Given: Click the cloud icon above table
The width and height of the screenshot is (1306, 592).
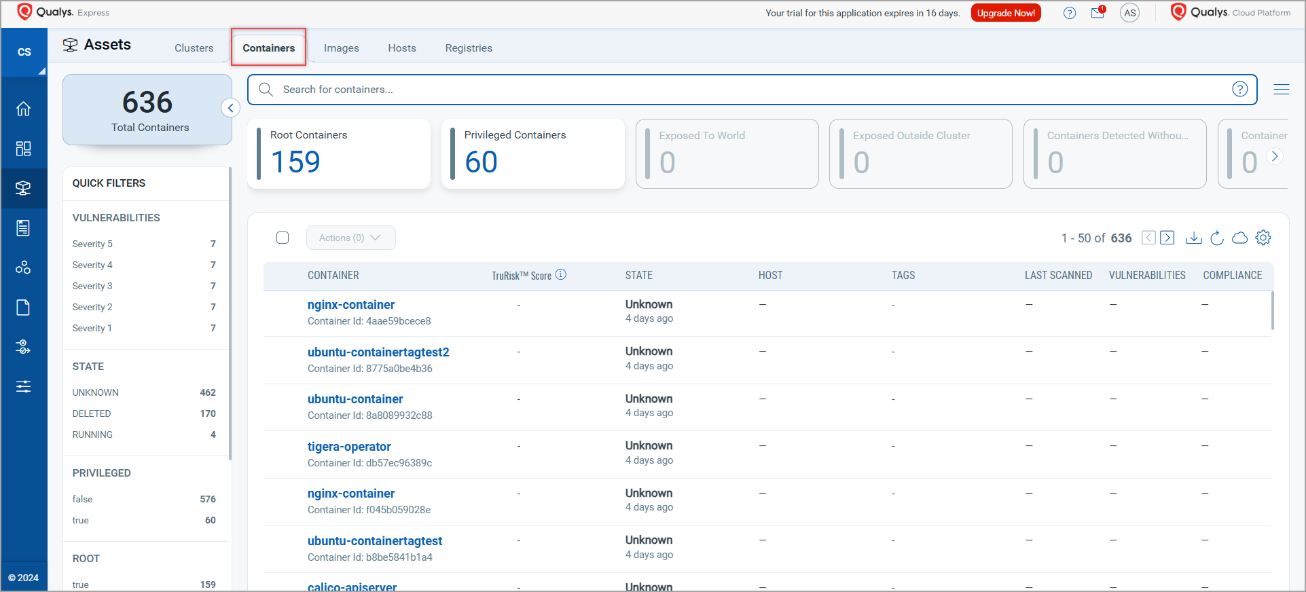Looking at the screenshot, I should tap(1240, 238).
